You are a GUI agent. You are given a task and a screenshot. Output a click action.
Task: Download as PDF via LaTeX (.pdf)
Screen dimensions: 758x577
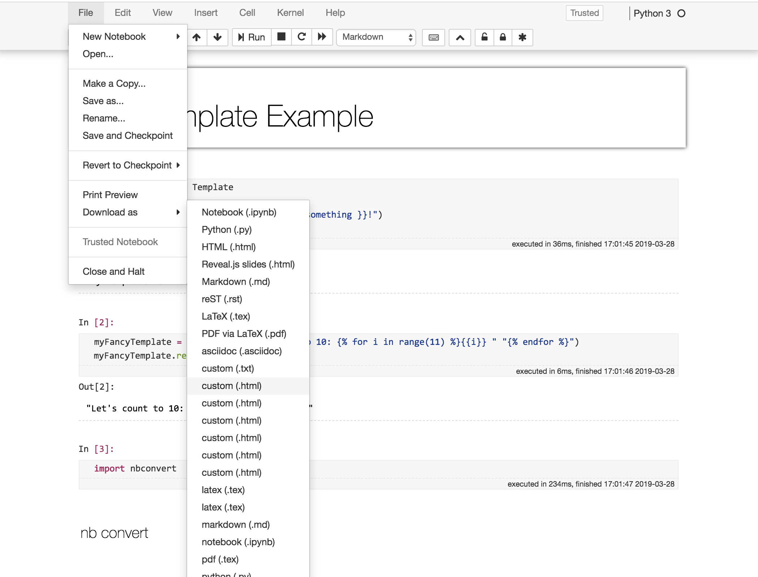click(248, 334)
